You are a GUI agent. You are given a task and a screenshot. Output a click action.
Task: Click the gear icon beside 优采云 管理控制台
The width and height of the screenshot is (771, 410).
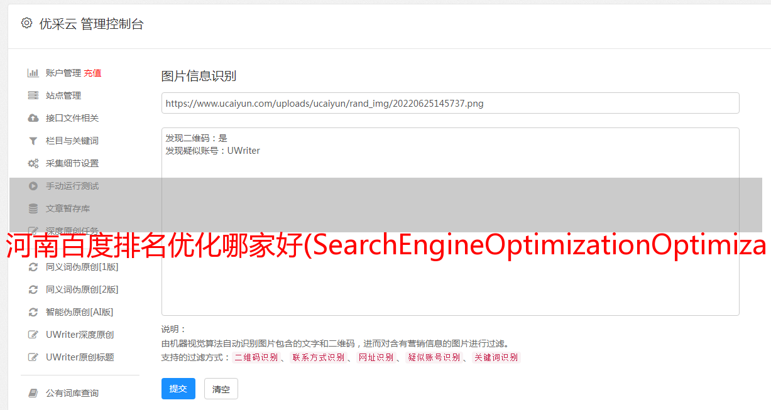26,23
